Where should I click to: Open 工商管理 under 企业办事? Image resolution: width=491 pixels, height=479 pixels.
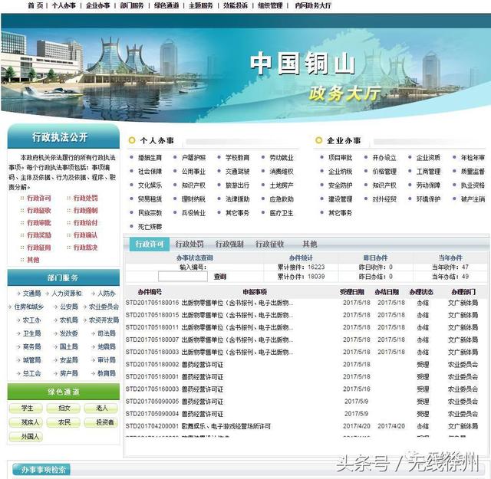(x=428, y=172)
